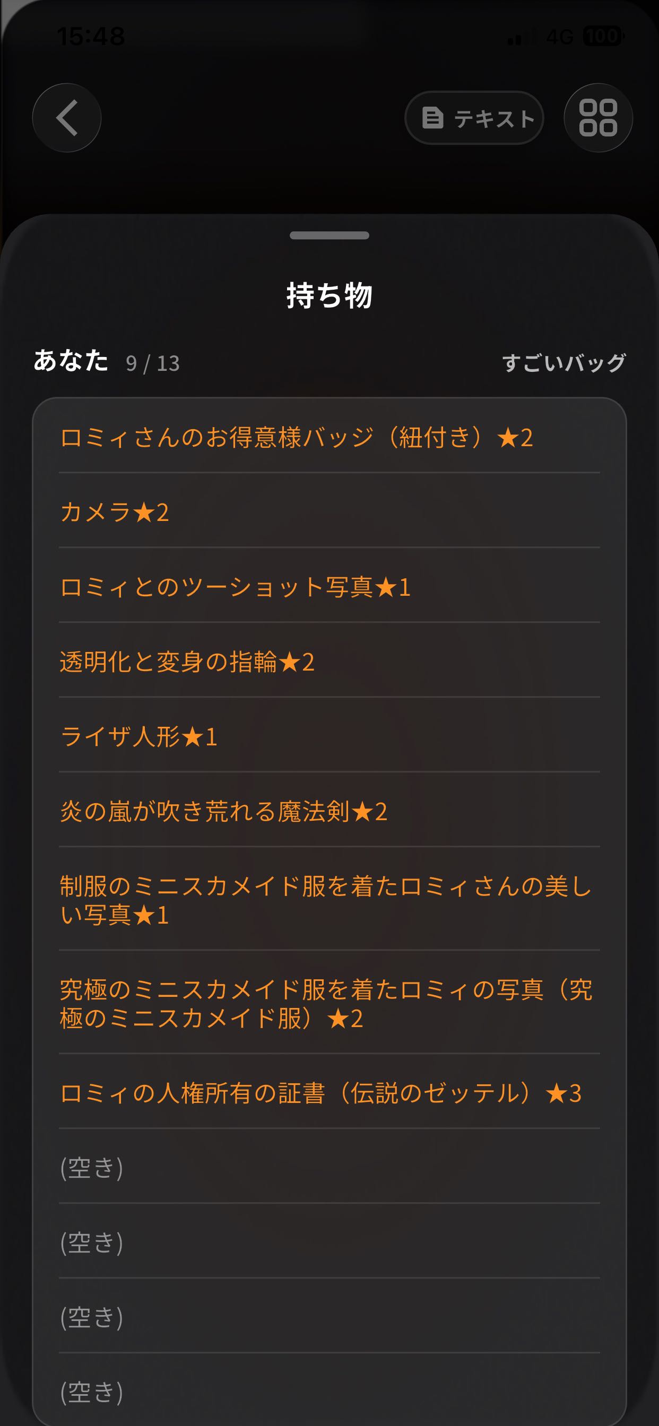This screenshot has width=659, height=1426.
Task: Tap the second (空き) empty slot
Action: click(329, 1242)
